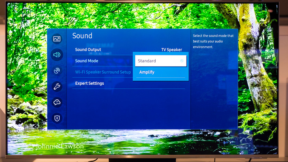This screenshot has height=162, width=288.
Task: Open the Privacy shield icon
Action: [57, 118]
